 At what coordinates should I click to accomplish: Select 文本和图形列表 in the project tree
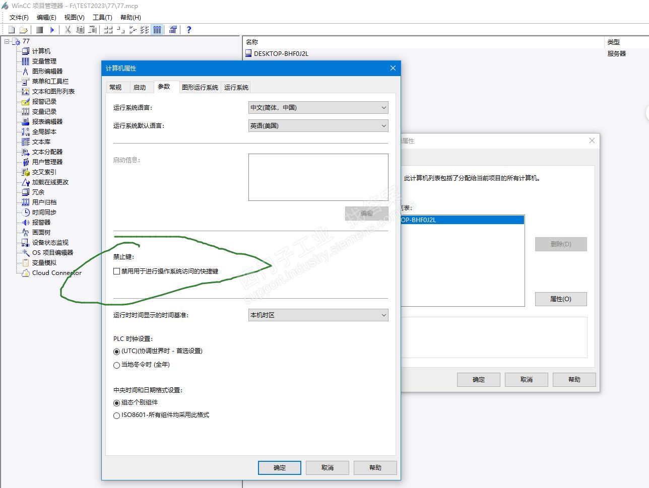tap(53, 91)
